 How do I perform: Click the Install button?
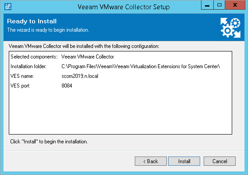(184, 161)
